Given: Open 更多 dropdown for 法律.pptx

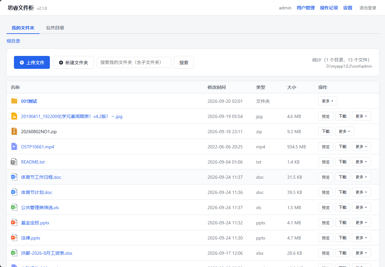Looking at the screenshot, I should point(361,238).
